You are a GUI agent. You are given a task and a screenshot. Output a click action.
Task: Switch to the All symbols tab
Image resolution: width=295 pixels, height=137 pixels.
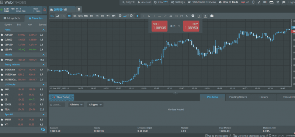[x=12, y=18]
